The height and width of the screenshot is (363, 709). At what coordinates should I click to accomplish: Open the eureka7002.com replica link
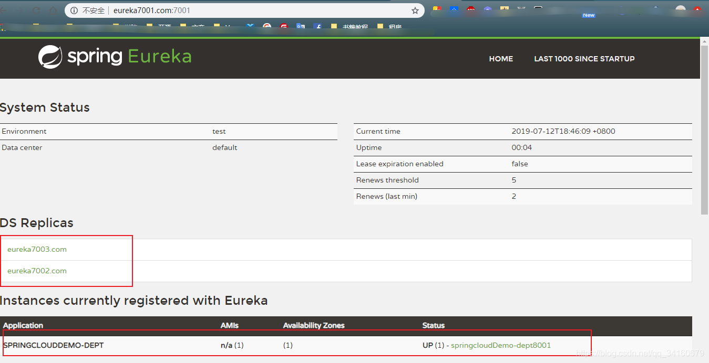[x=37, y=271]
